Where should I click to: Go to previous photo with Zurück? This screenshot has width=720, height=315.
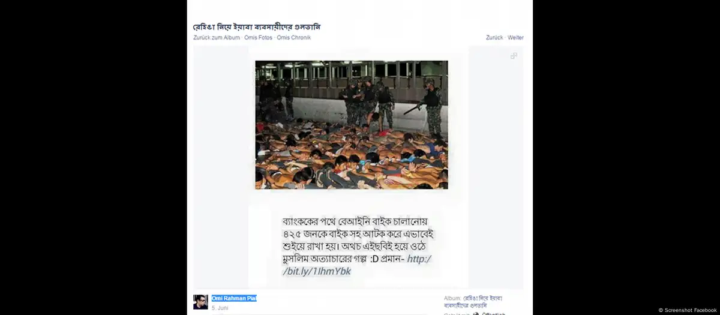coord(494,38)
